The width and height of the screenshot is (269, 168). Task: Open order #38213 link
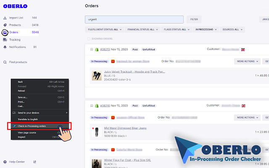tap(105, 50)
